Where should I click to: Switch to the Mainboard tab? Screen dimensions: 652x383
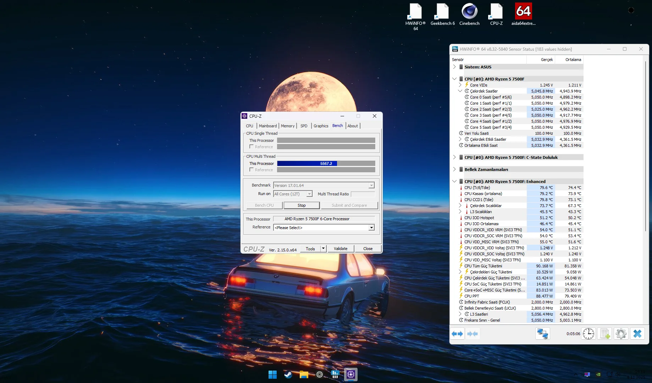click(267, 126)
